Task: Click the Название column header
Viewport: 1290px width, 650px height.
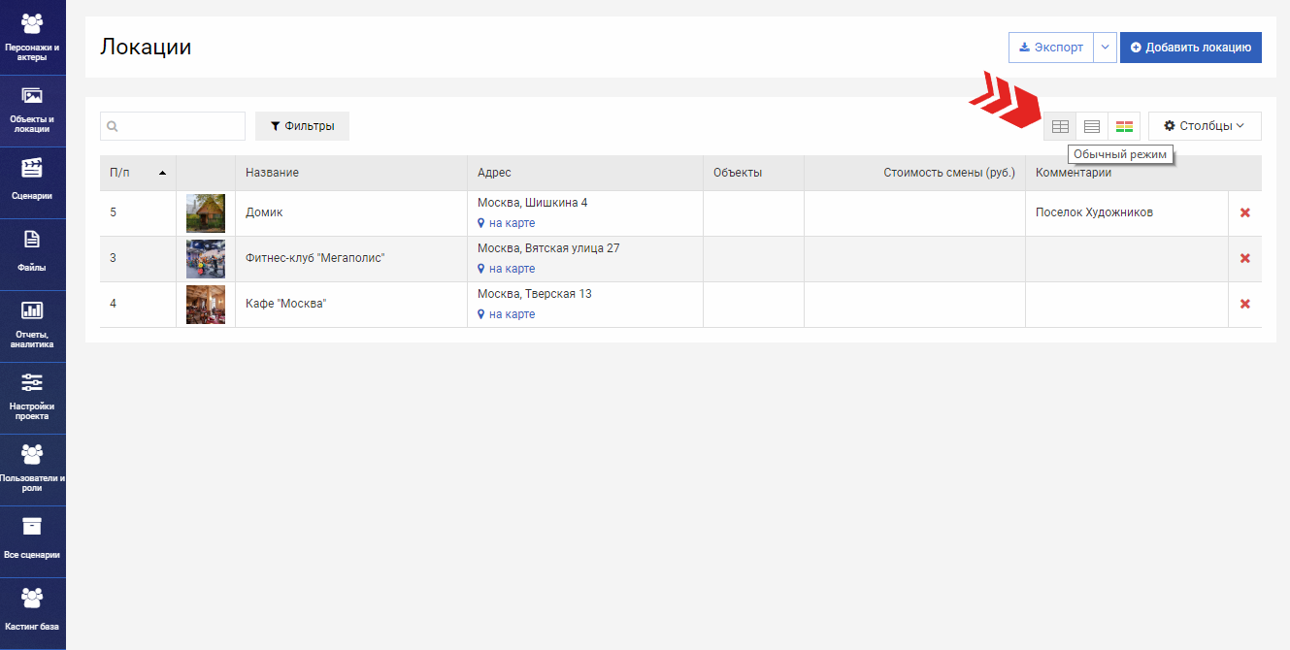Action: pyautogui.click(x=272, y=173)
